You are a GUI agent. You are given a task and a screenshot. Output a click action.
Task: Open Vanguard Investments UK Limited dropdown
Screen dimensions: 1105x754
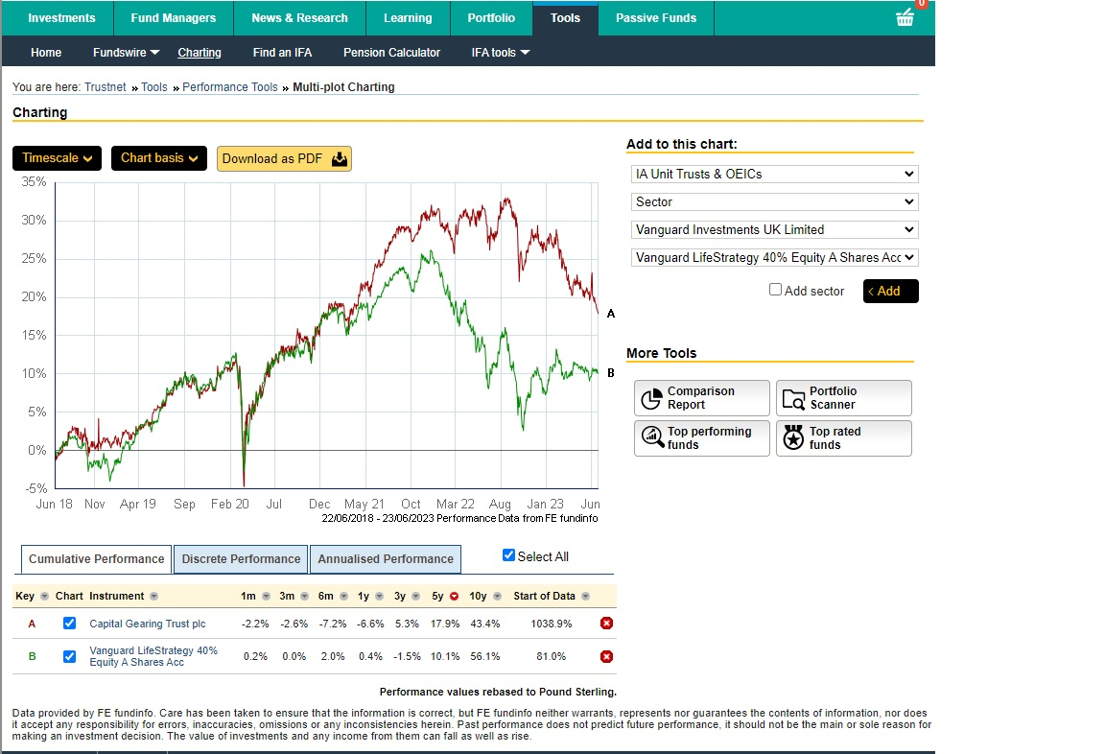click(x=774, y=229)
